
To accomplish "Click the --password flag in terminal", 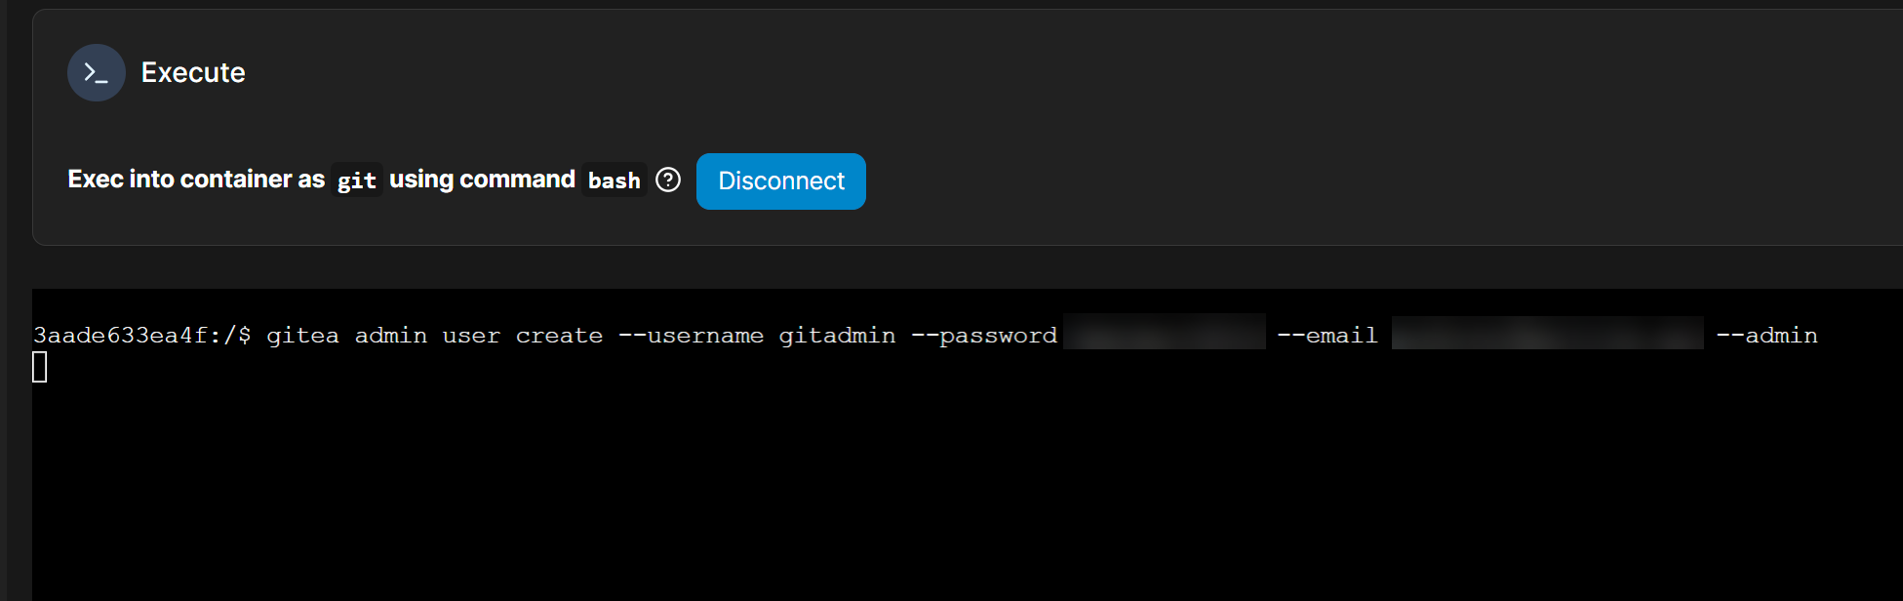I will (x=983, y=336).
